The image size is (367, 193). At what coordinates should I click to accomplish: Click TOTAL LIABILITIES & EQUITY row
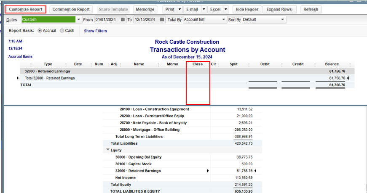[x=182, y=191]
